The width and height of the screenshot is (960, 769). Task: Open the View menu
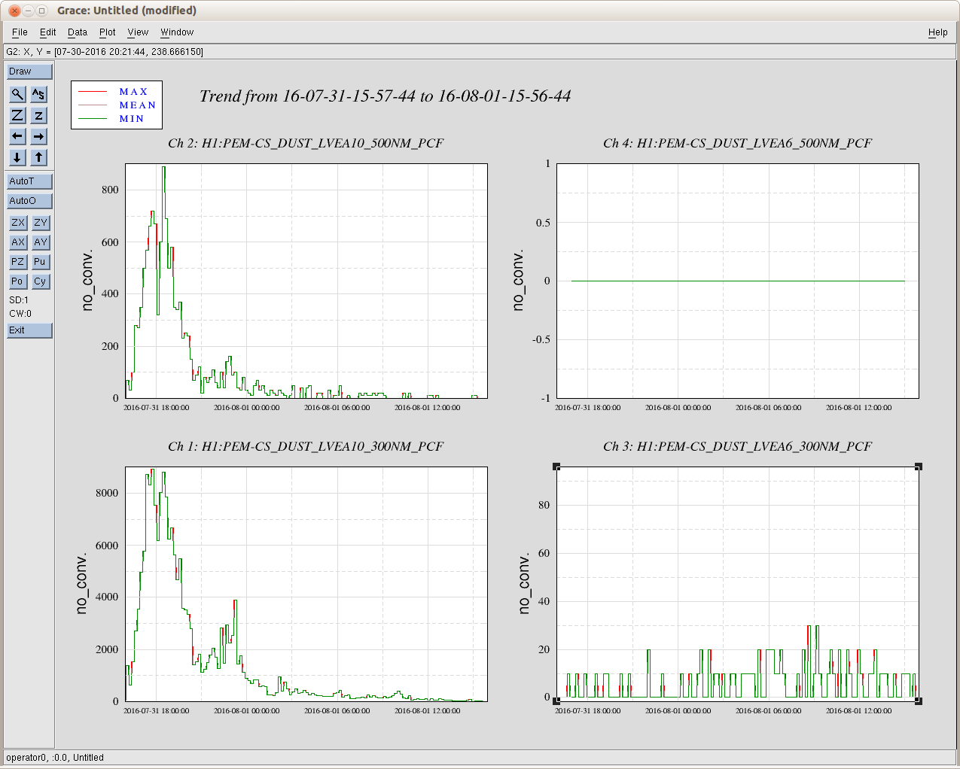pyautogui.click(x=138, y=32)
